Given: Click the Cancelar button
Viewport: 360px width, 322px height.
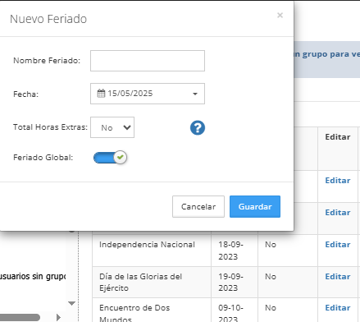Looking at the screenshot, I should click(198, 206).
